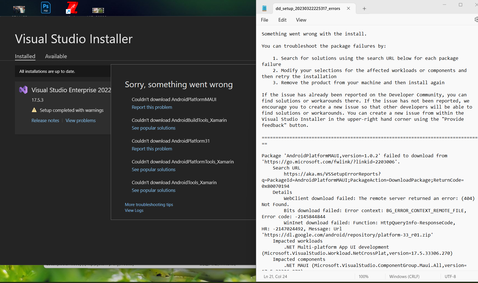Click the 'Visual Studio Enterprise 2022' product name
The width and height of the screenshot is (478, 283).
[71, 90]
